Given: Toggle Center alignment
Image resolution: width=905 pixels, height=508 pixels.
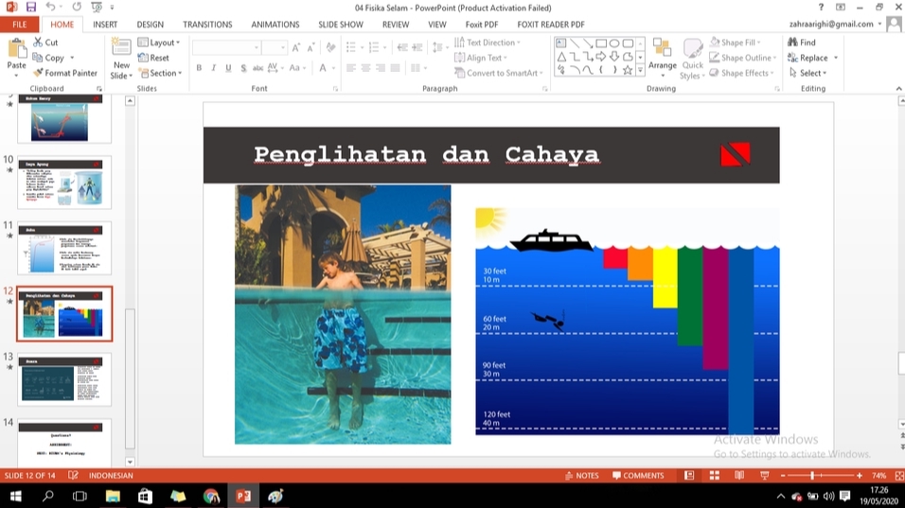Looking at the screenshot, I should (366, 68).
